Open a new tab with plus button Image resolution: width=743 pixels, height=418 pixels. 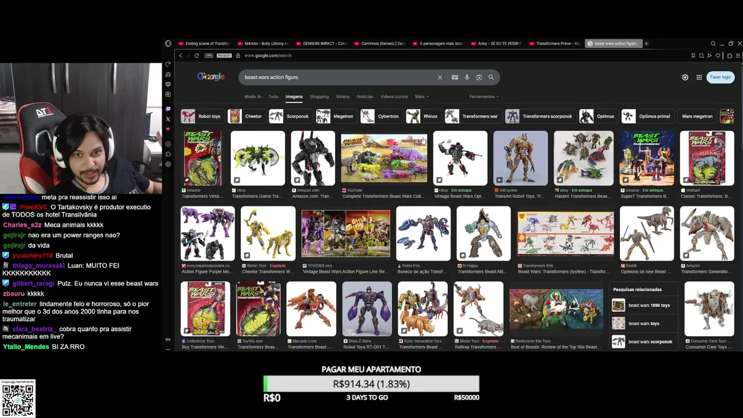(646, 44)
